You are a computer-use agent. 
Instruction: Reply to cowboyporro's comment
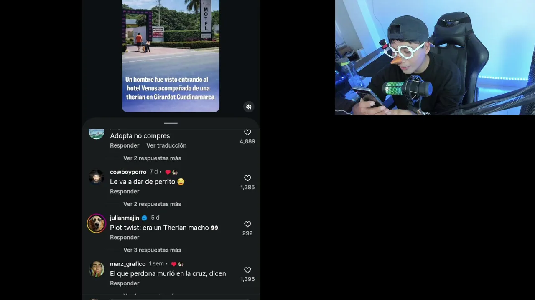125,191
